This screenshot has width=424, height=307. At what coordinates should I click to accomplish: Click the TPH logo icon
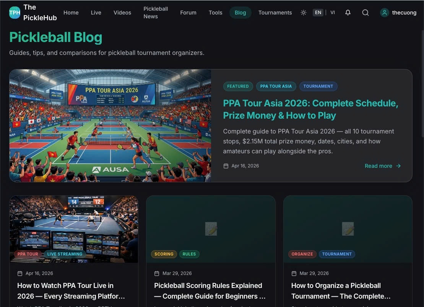(15, 13)
